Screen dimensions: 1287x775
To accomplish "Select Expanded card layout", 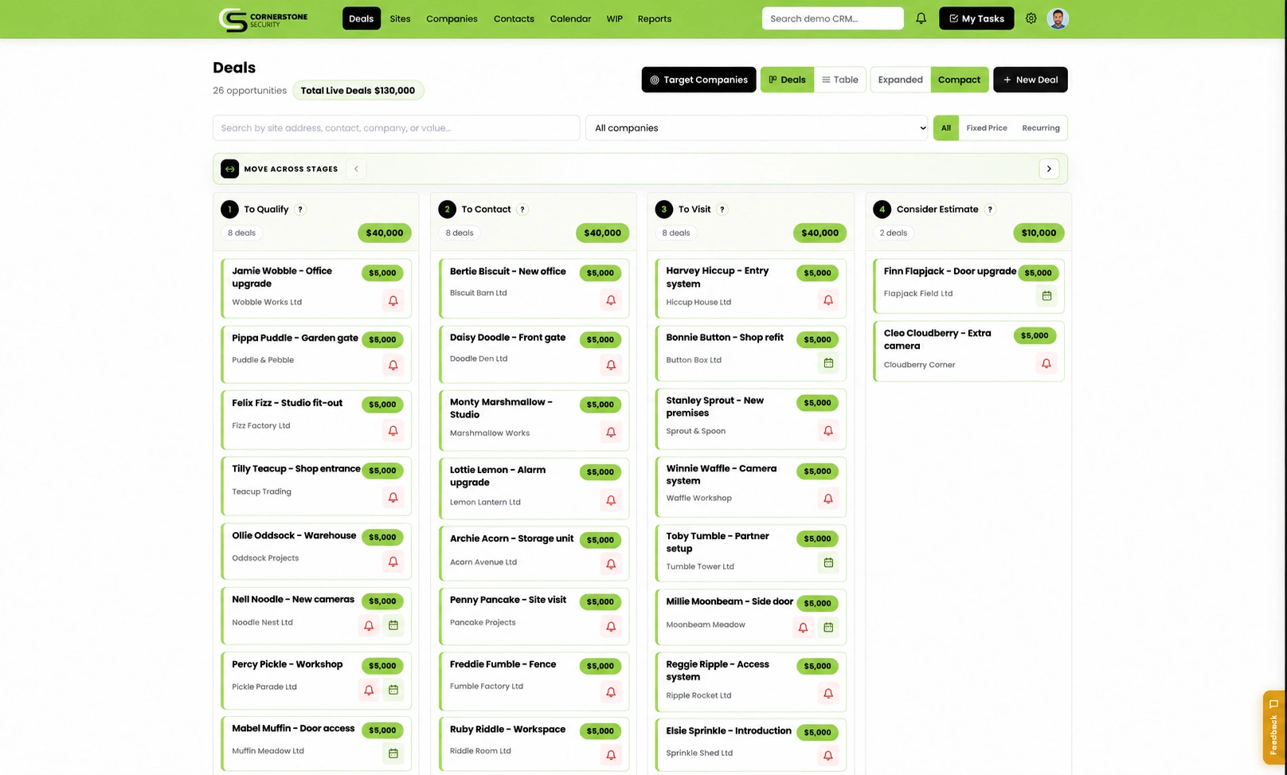I will 901,80.
